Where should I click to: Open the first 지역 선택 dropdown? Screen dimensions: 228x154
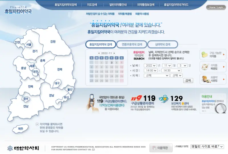(x=156, y=75)
